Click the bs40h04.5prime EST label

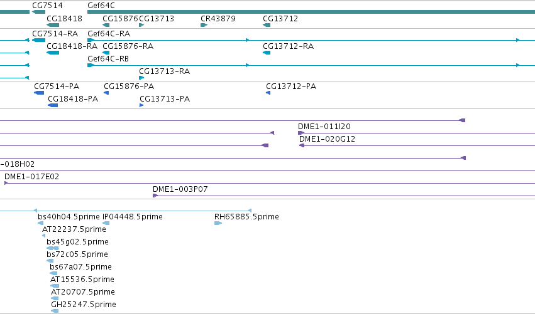point(69,217)
